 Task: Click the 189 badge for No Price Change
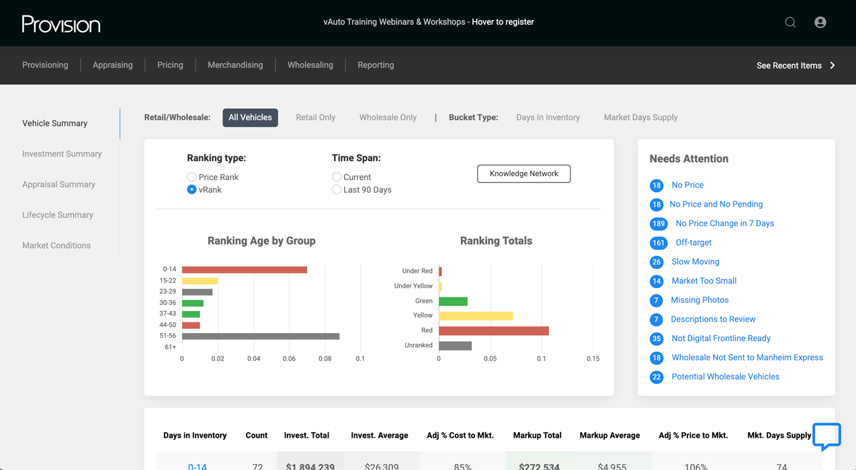(x=658, y=224)
